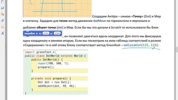Open the Attachments paperclip panel

(x=3, y=21)
